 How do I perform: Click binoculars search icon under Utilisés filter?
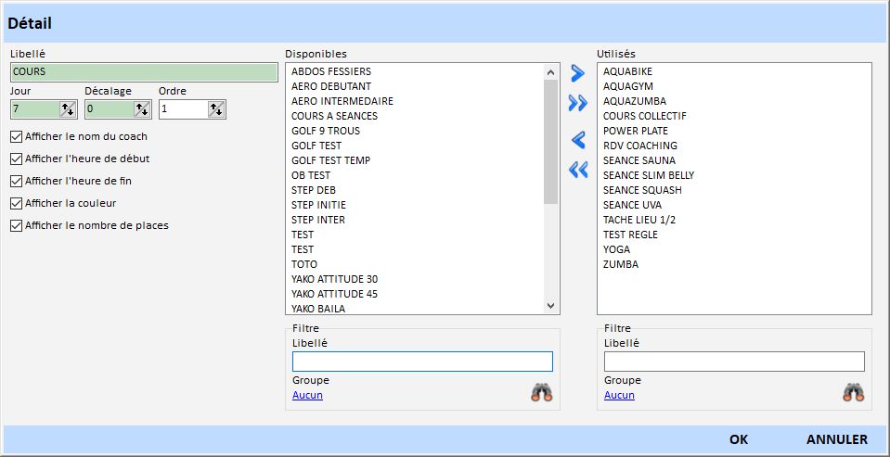(x=853, y=392)
